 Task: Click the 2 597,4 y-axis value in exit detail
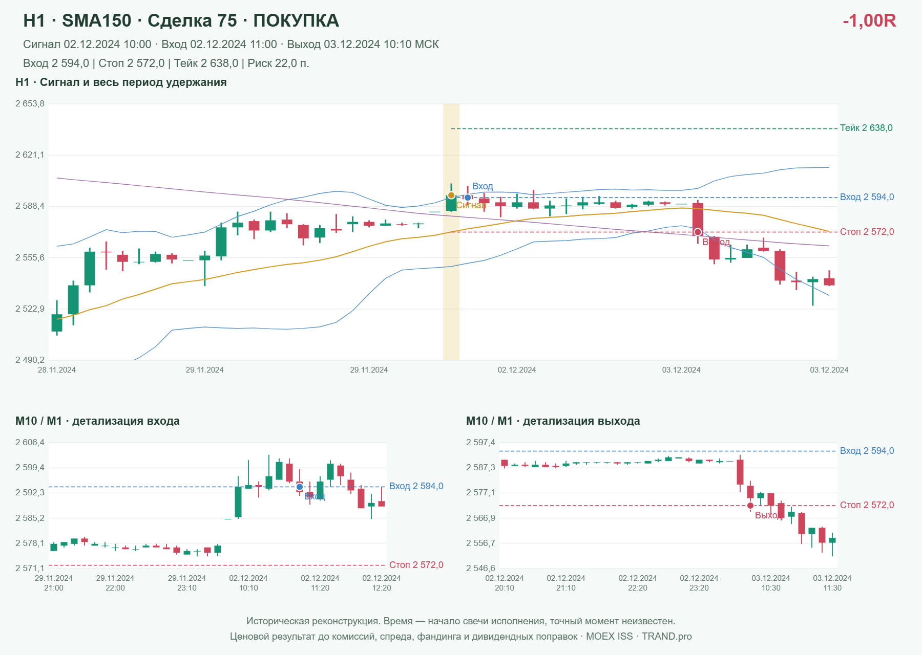pyautogui.click(x=480, y=443)
